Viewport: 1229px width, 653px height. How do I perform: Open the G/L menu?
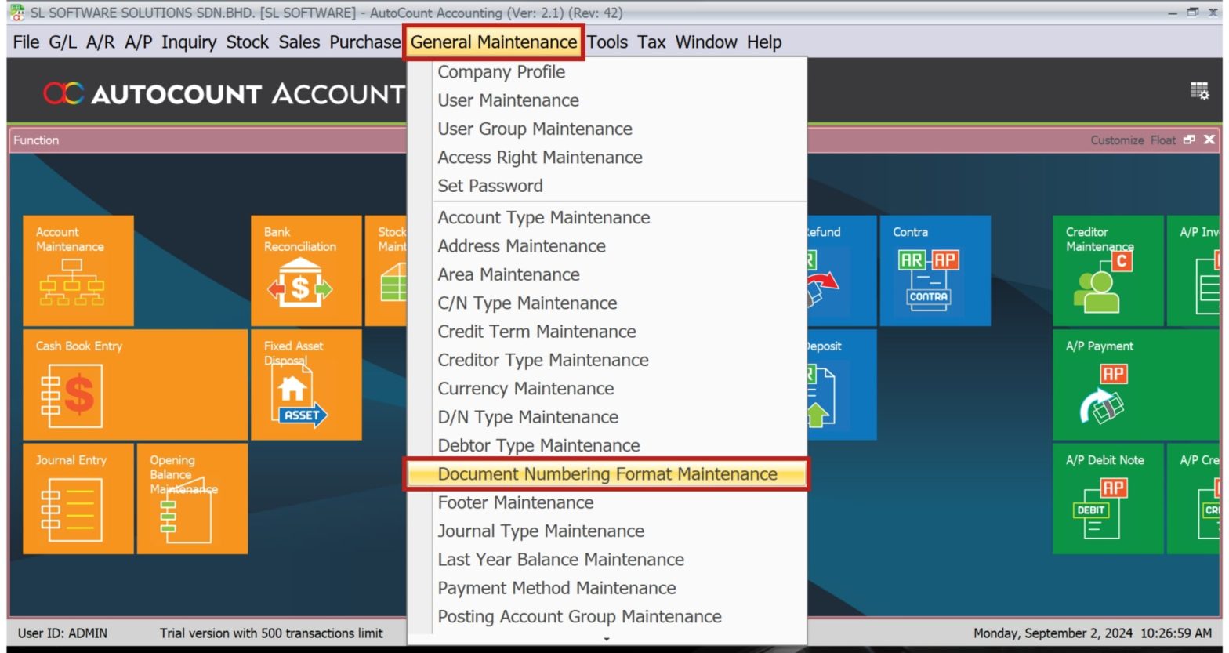click(x=63, y=42)
